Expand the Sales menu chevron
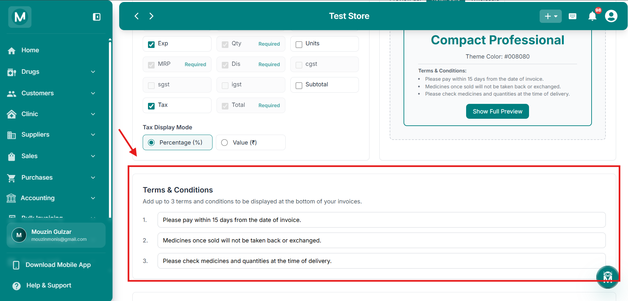The height and width of the screenshot is (301, 628). click(93, 156)
